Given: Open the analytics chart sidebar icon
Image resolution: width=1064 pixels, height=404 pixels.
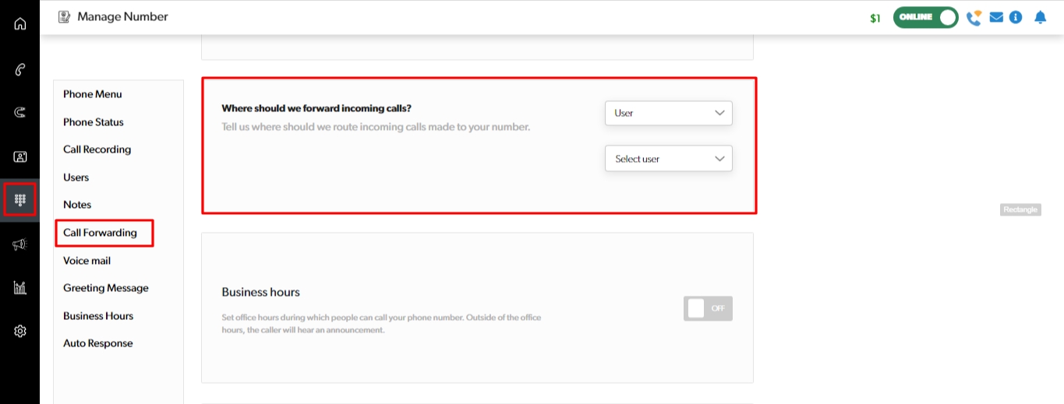Looking at the screenshot, I should click(x=20, y=288).
